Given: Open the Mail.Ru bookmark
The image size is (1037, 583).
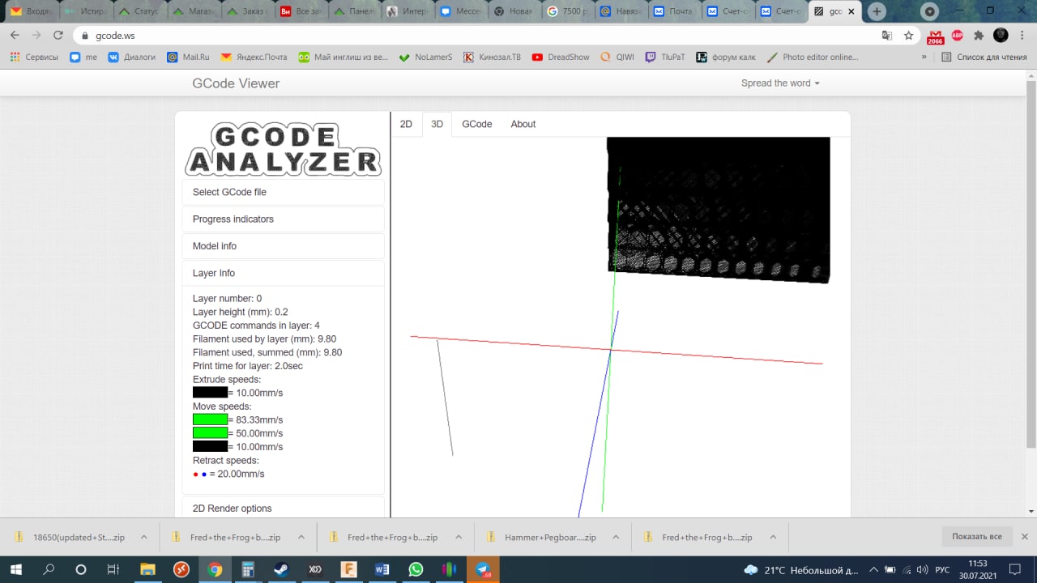Looking at the screenshot, I should click(x=188, y=57).
